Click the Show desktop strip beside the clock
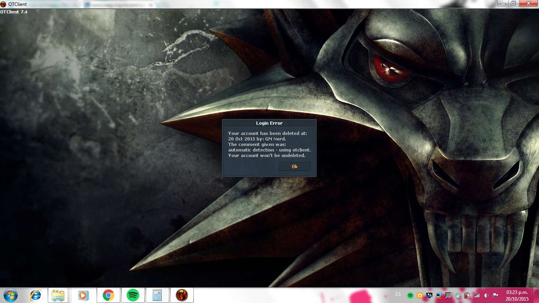539x303 pixels. 536,296
